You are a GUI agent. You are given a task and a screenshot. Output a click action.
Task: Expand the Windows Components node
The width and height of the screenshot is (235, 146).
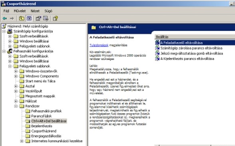(16, 76)
